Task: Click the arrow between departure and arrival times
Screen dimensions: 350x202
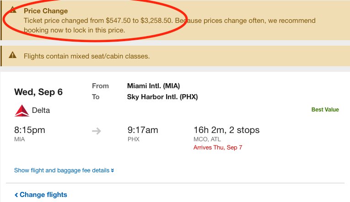Action: (x=96, y=131)
